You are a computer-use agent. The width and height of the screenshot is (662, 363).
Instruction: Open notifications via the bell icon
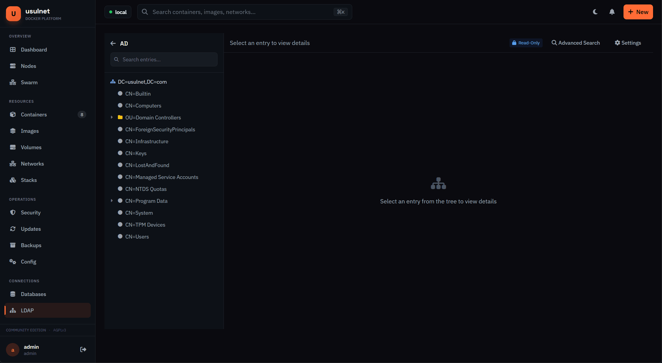coord(612,12)
